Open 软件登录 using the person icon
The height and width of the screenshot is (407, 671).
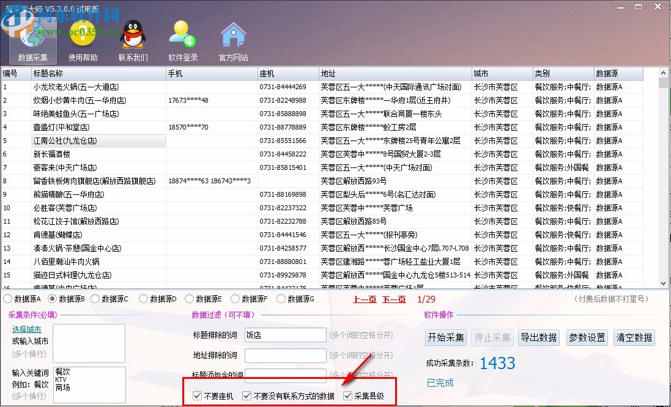click(x=182, y=35)
